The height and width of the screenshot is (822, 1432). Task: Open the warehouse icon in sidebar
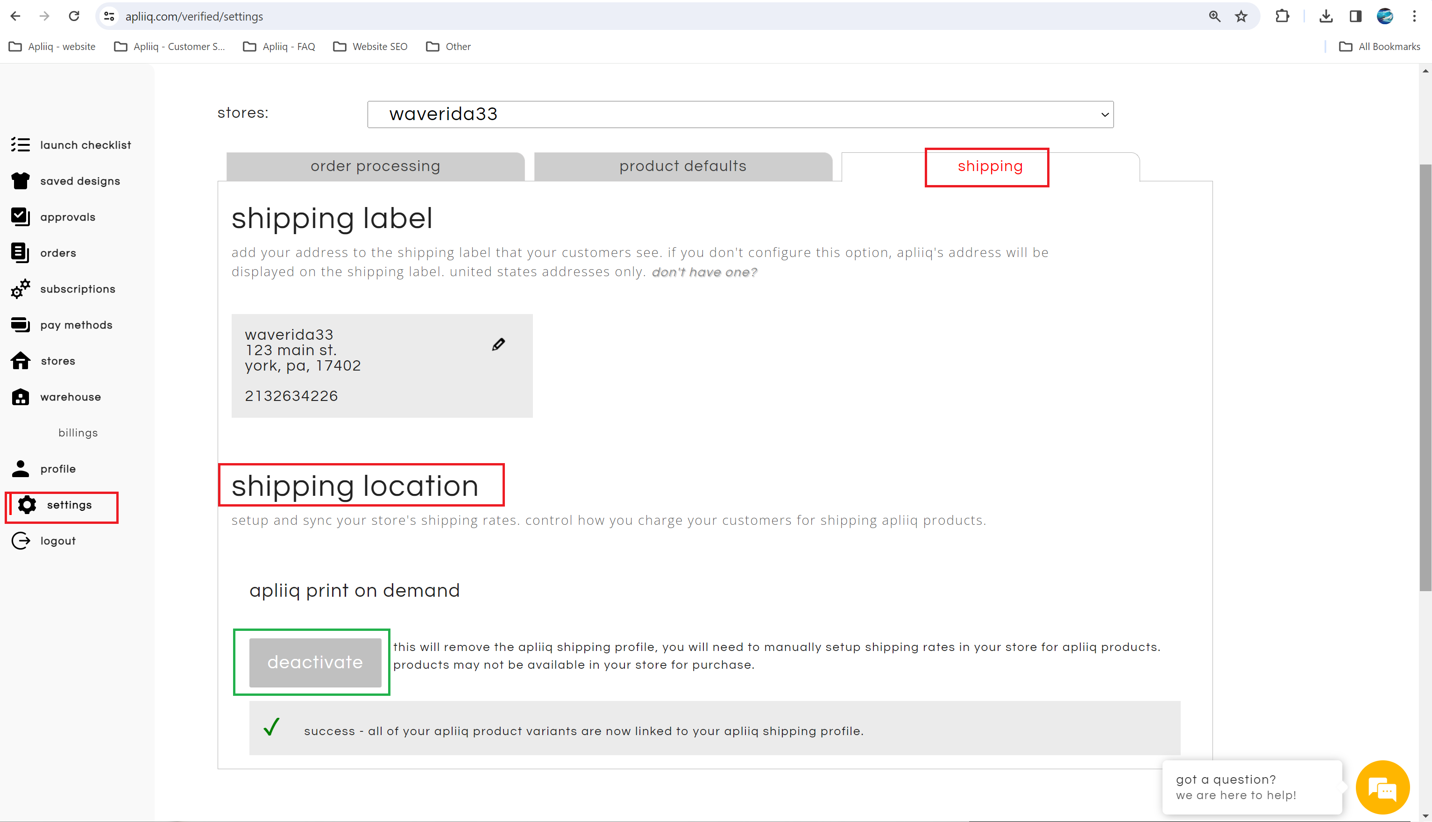(20, 397)
